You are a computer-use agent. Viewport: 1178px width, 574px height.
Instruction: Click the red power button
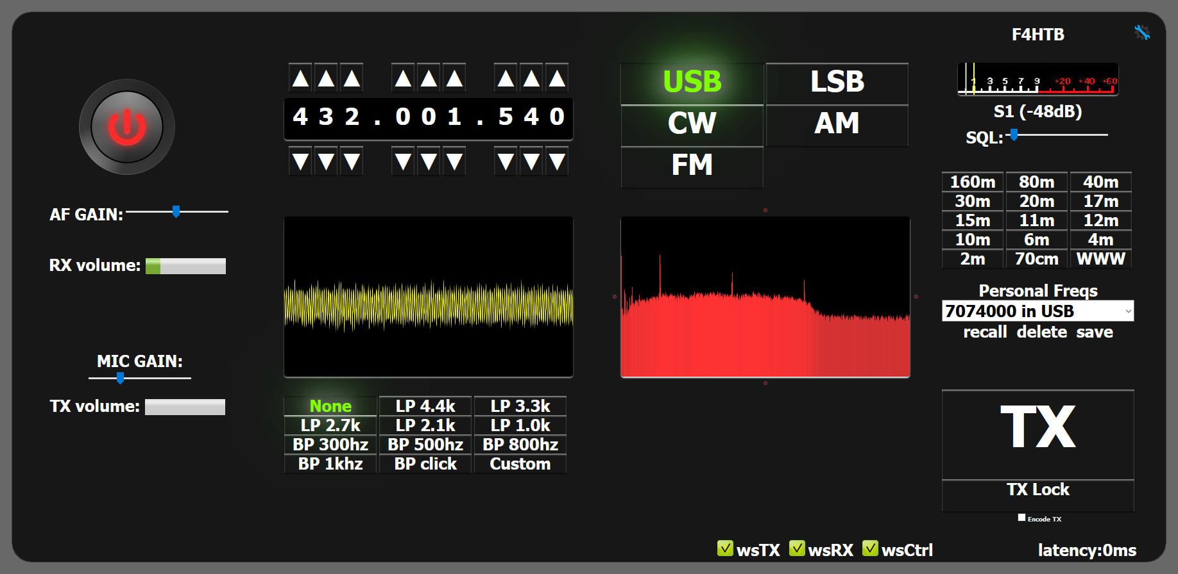point(126,127)
